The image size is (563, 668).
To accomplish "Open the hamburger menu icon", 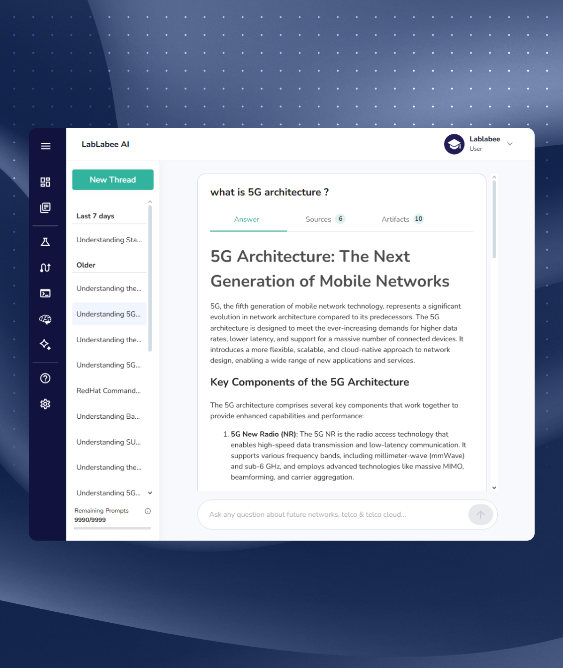I will pyautogui.click(x=46, y=146).
